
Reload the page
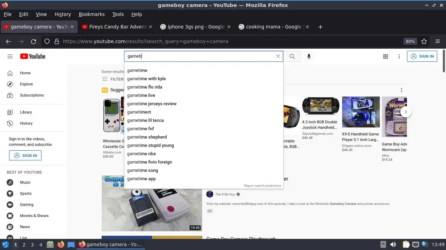point(33,41)
